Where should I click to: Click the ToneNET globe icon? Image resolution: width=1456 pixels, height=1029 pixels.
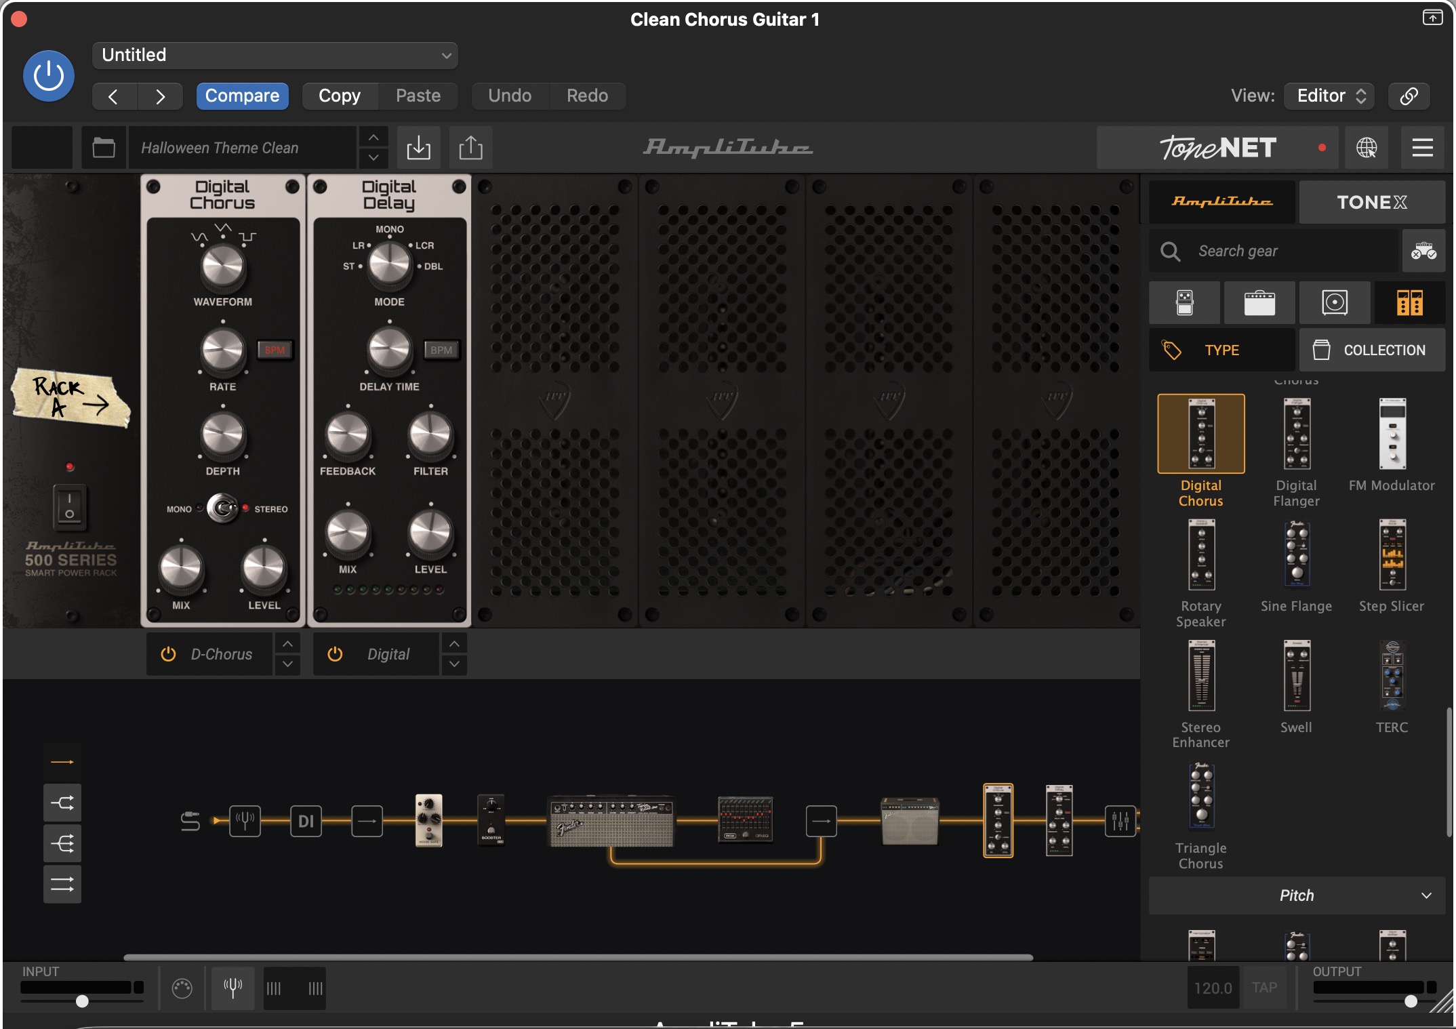click(x=1366, y=147)
